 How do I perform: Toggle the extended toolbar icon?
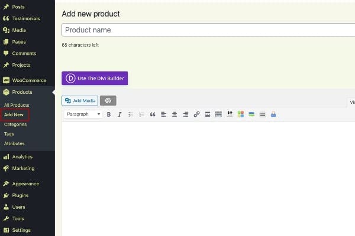[218, 114]
